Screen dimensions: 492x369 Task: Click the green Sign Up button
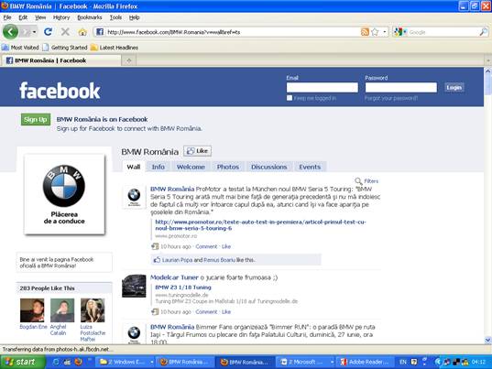point(36,119)
